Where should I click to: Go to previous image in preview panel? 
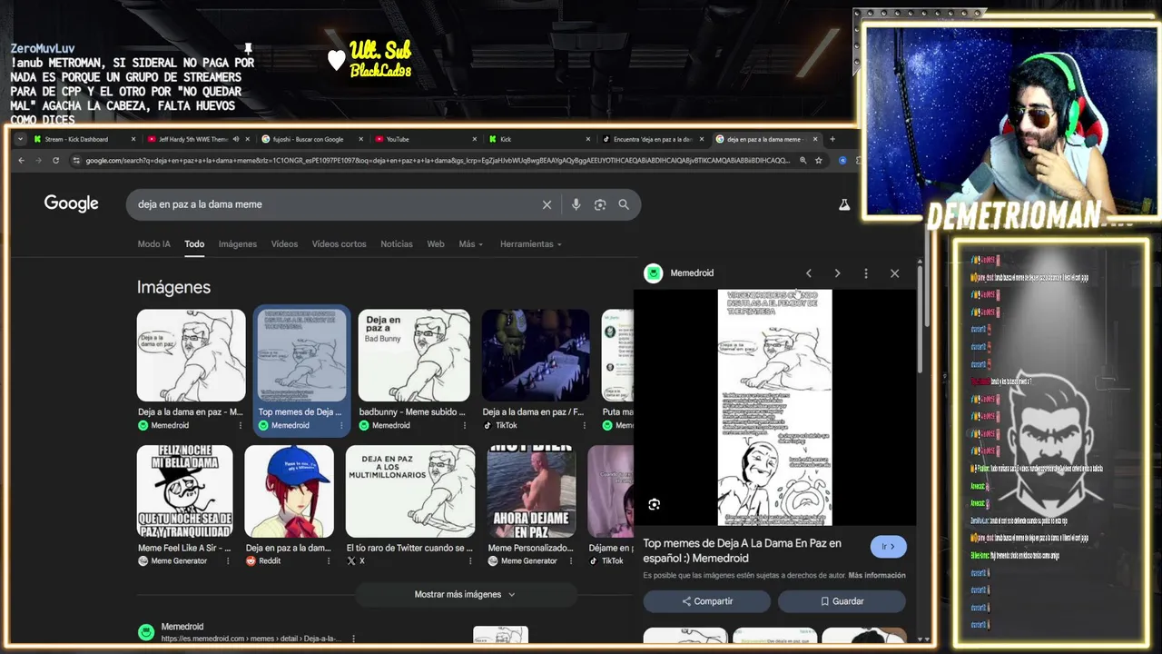pyautogui.click(x=809, y=272)
